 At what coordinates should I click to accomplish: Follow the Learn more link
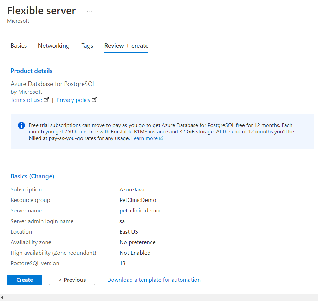coord(144,138)
